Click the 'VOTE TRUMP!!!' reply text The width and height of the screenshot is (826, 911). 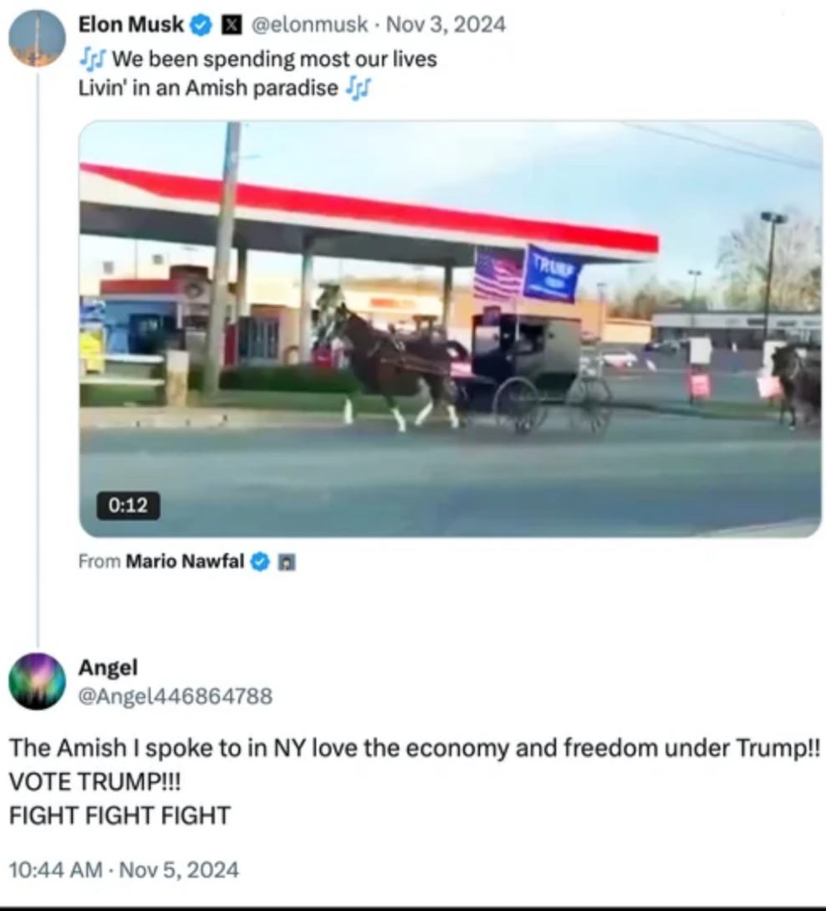click(94, 782)
